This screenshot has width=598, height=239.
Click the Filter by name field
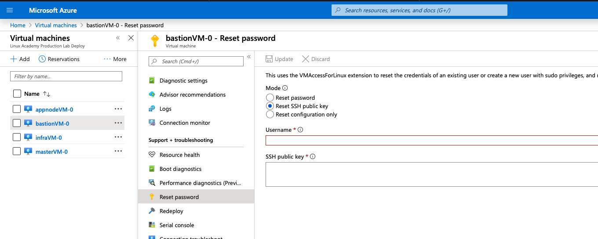click(66, 76)
